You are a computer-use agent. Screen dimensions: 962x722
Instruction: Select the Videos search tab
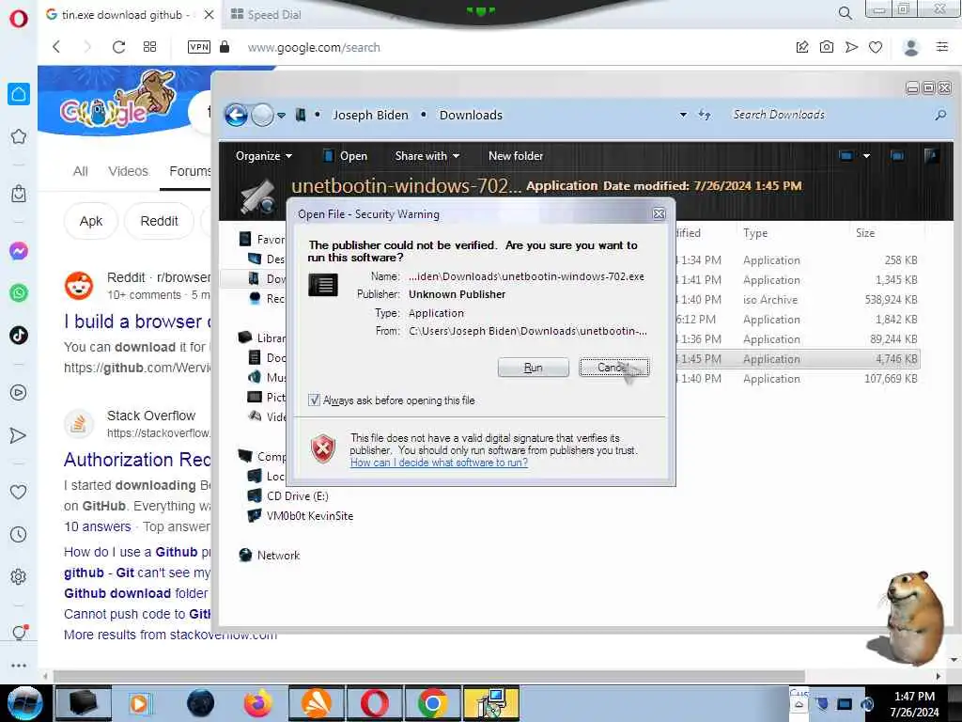pos(128,171)
